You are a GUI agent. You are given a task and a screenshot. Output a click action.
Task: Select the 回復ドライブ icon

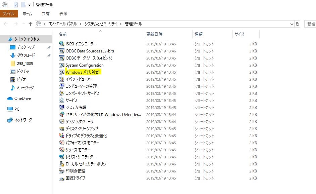coord(61,179)
